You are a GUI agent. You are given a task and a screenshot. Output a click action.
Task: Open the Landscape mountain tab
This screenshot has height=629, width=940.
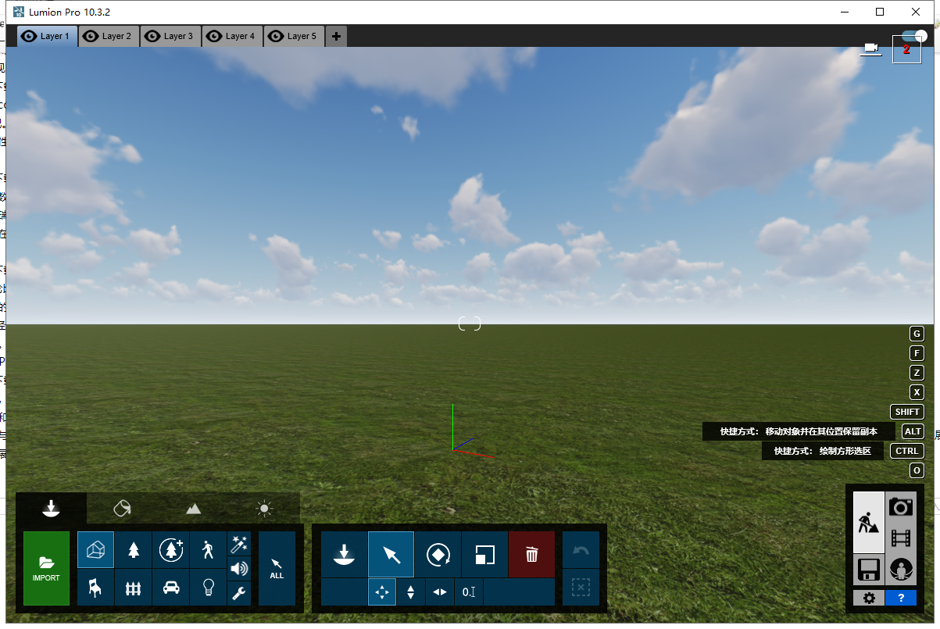(x=193, y=509)
